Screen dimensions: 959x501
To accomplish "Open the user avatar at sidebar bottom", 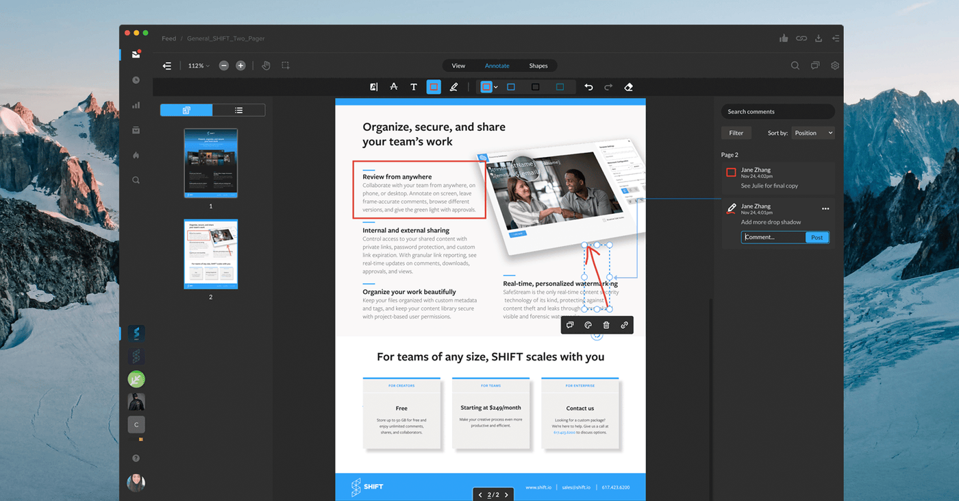I will pos(136,482).
